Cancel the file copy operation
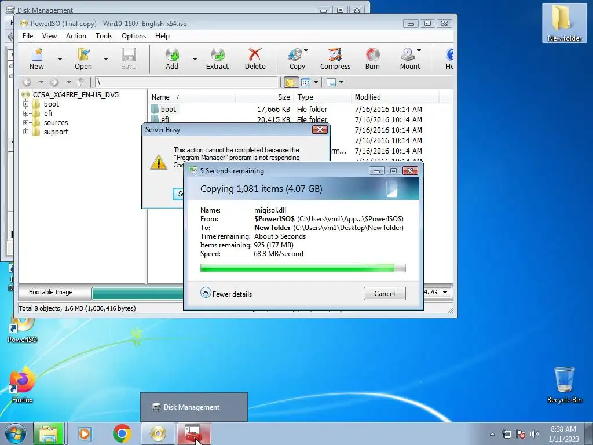This screenshot has width=593, height=445. [x=385, y=294]
